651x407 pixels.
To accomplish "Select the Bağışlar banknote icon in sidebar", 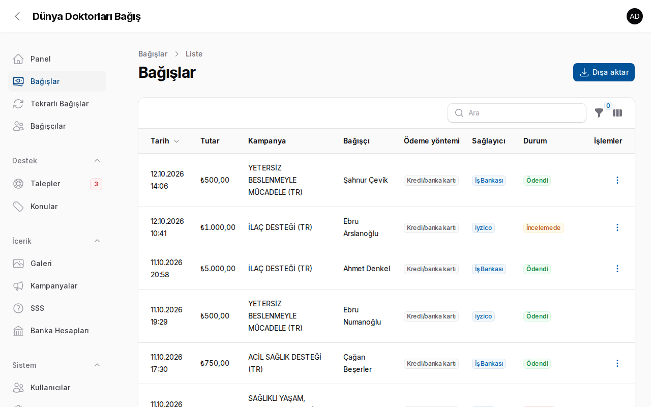I will click(18, 81).
